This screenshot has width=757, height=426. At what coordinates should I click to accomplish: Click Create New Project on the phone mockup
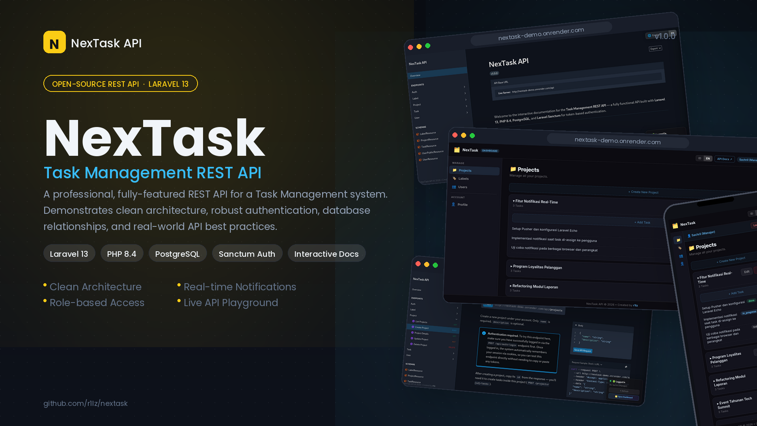(x=731, y=260)
